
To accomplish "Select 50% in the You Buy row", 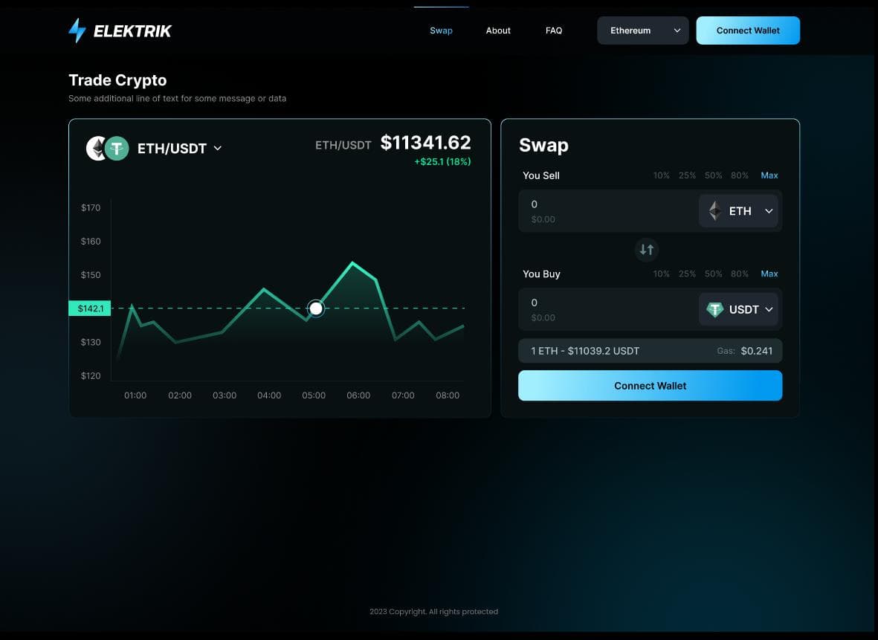I will (x=714, y=274).
